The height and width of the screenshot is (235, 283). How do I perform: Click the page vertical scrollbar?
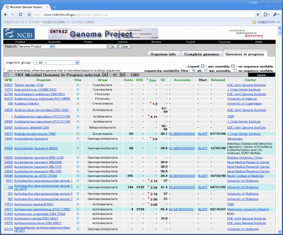click(279, 129)
